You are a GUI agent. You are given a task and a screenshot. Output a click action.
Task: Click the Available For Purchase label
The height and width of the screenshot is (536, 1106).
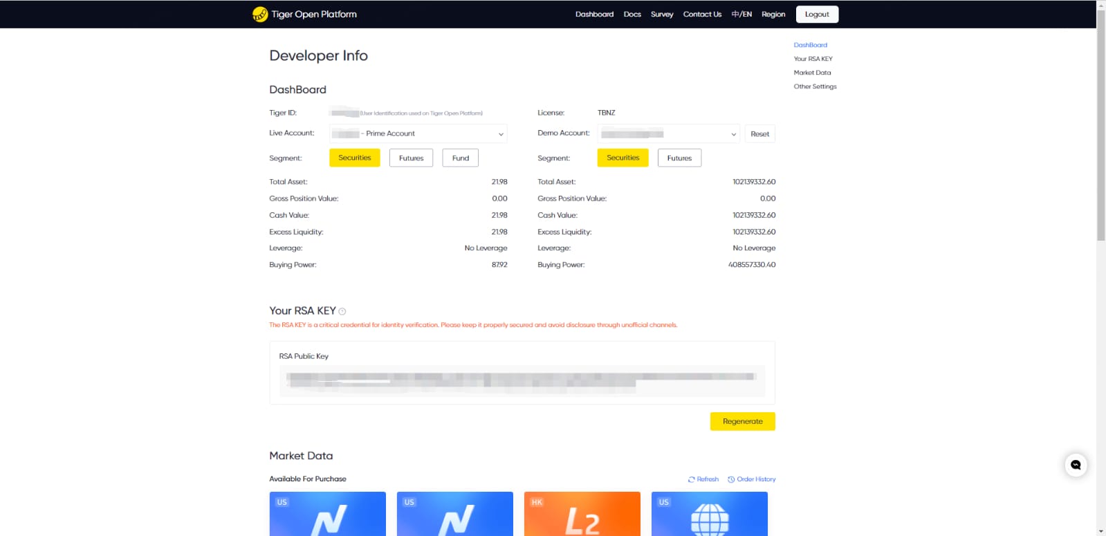click(x=308, y=479)
